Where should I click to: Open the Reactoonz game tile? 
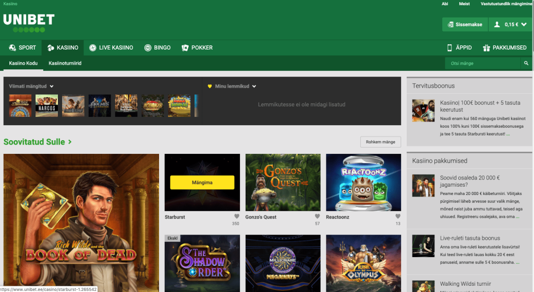click(x=363, y=182)
